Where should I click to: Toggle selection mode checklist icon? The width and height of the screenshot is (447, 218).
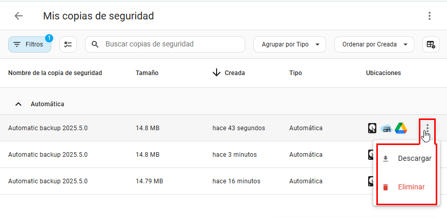point(68,44)
